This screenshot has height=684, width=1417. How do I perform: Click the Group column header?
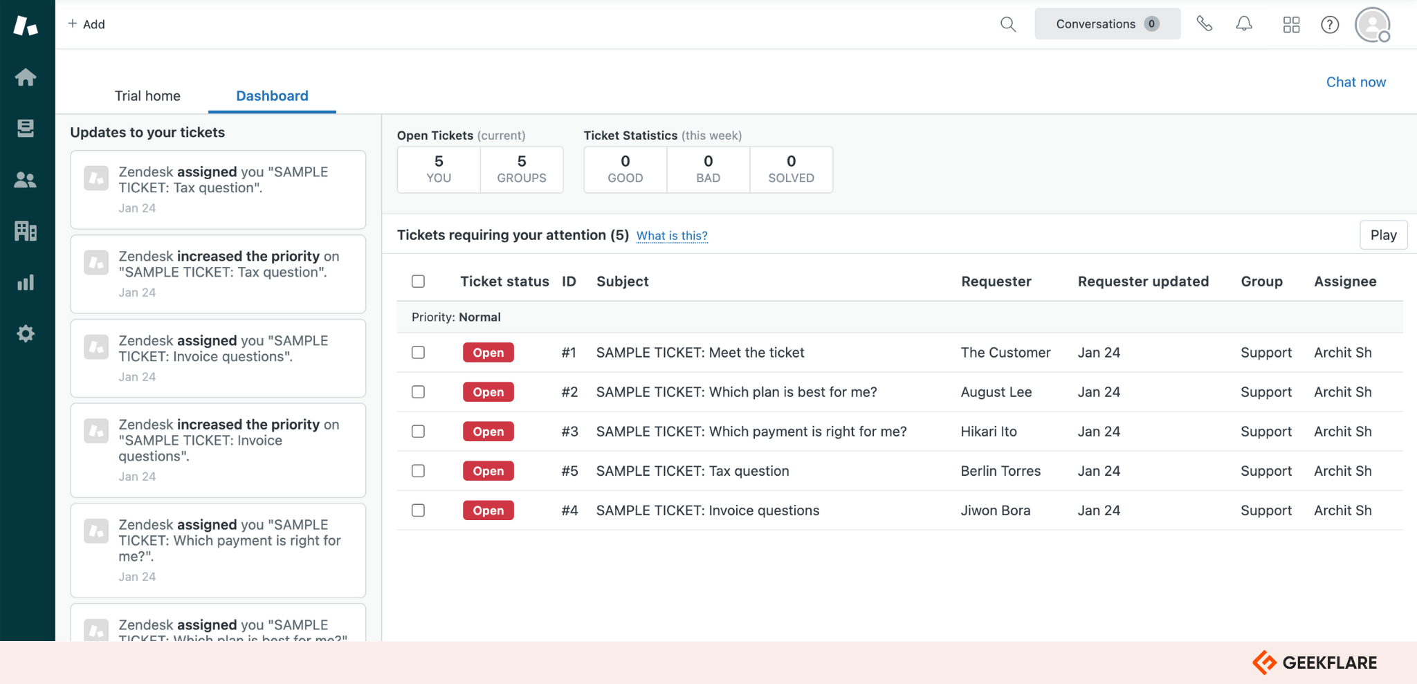pyautogui.click(x=1261, y=281)
